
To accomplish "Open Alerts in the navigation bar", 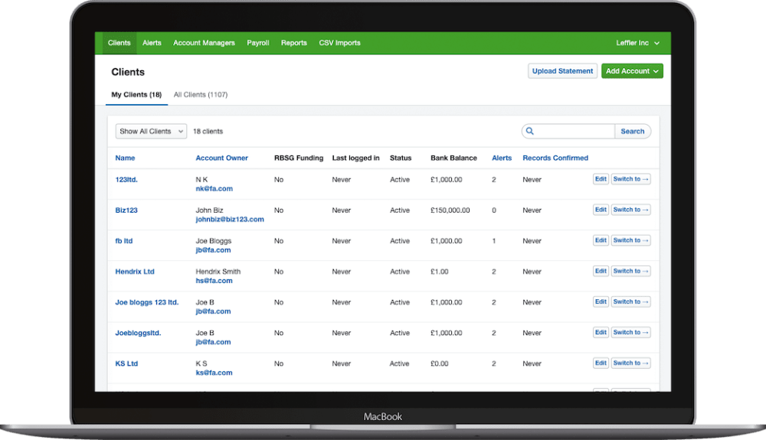I will (x=152, y=43).
